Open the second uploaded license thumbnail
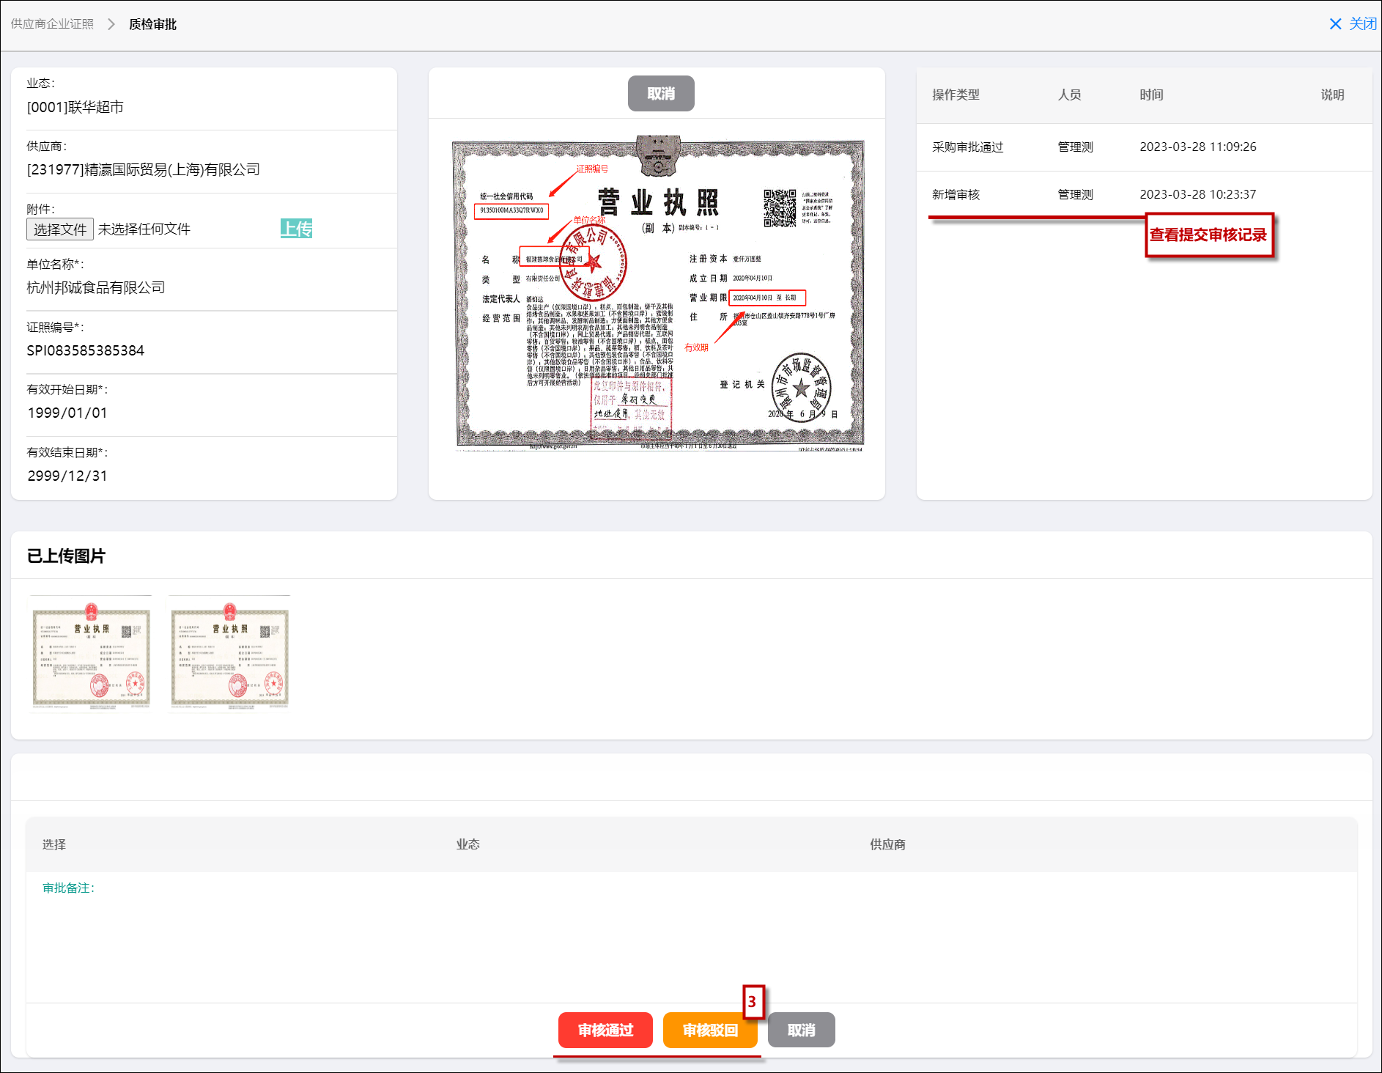The width and height of the screenshot is (1382, 1073). tap(230, 654)
